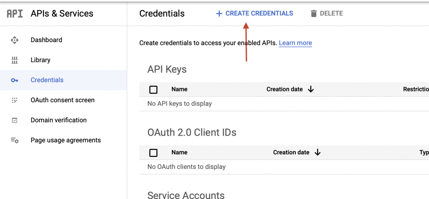The height and width of the screenshot is (199, 429).
Task: Click the DELETE button label
Action: tap(331, 14)
